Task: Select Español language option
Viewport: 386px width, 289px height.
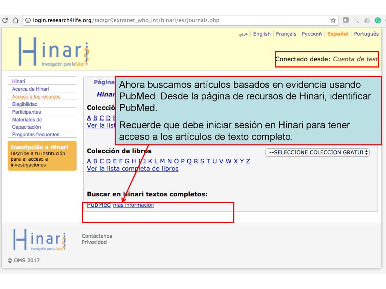Action: (338, 34)
